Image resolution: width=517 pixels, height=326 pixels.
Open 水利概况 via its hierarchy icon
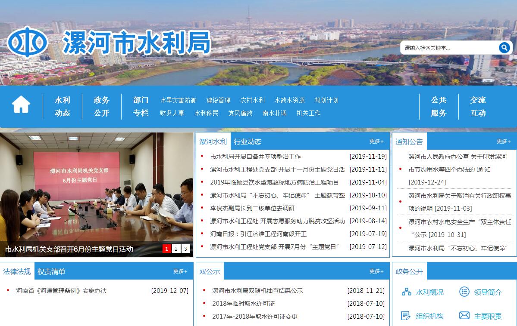point(406,292)
